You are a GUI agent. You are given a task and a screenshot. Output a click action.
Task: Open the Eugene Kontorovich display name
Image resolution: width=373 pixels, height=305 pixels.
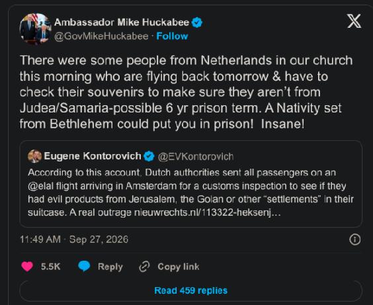(93, 156)
